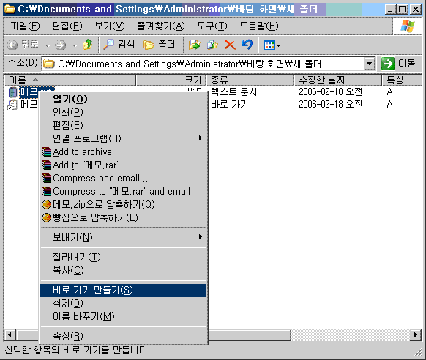Screen dimensions: 426x360
Task: Open the 파일(F) menu
Action: [25, 26]
